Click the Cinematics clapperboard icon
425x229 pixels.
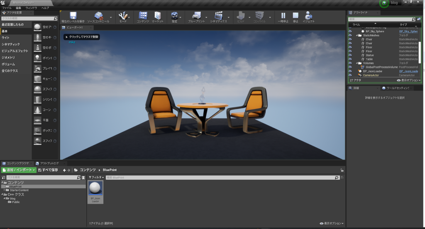(x=218, y=16)
